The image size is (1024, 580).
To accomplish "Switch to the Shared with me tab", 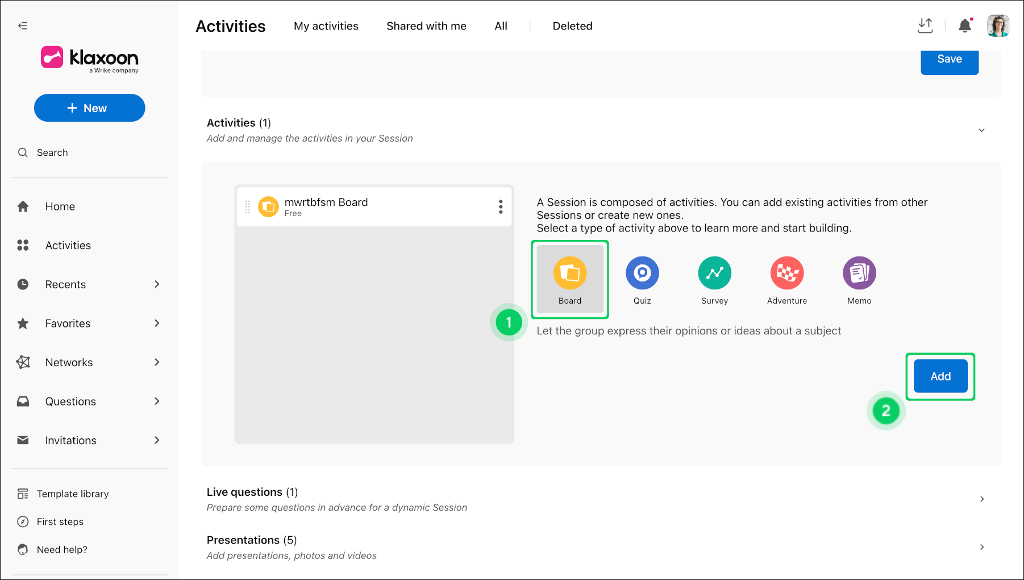I will [x=426, y=26].
